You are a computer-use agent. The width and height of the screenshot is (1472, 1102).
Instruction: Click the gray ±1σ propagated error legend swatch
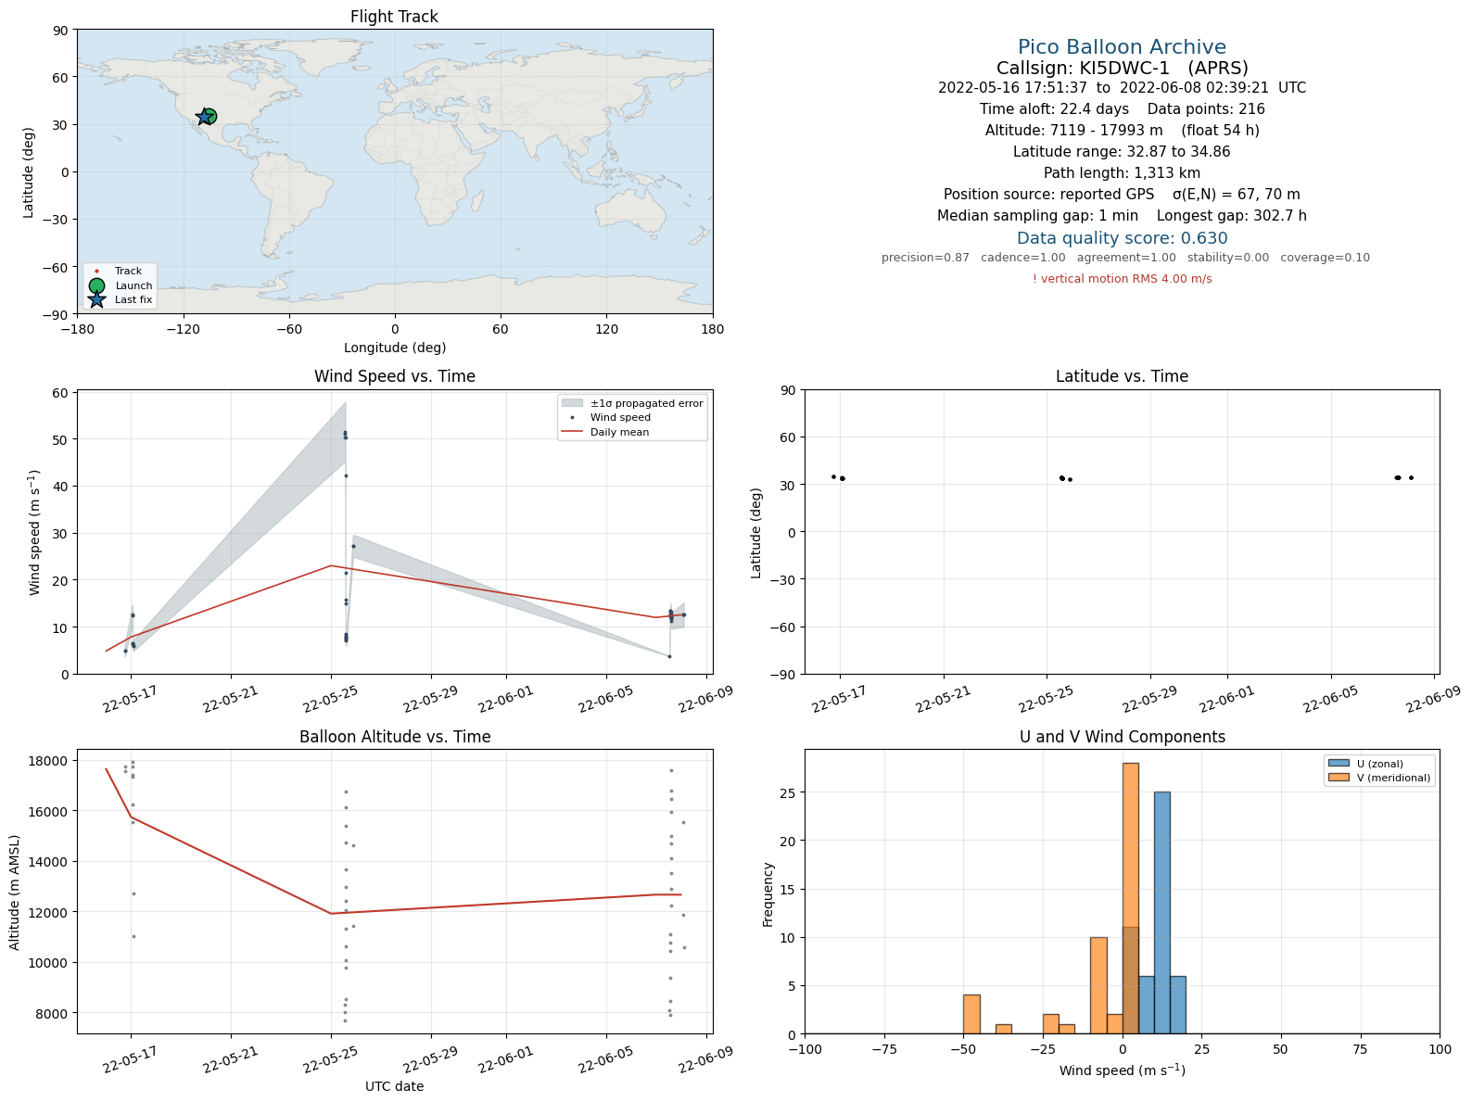click(572, 403)
